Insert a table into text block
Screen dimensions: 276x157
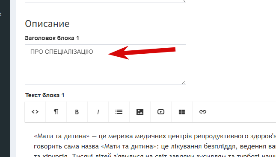pyautogui.click(x=182, y=112)
